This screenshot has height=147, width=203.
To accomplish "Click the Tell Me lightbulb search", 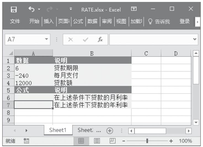I will [159, 21].
